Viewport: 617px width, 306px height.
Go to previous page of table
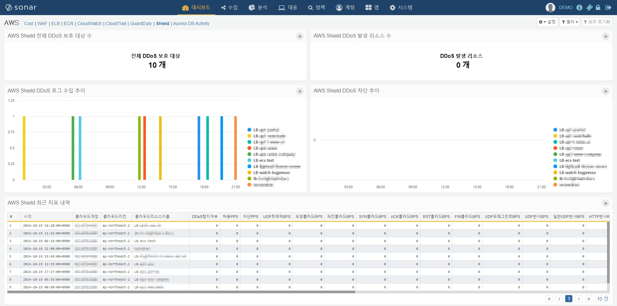[x=559, y=299]
